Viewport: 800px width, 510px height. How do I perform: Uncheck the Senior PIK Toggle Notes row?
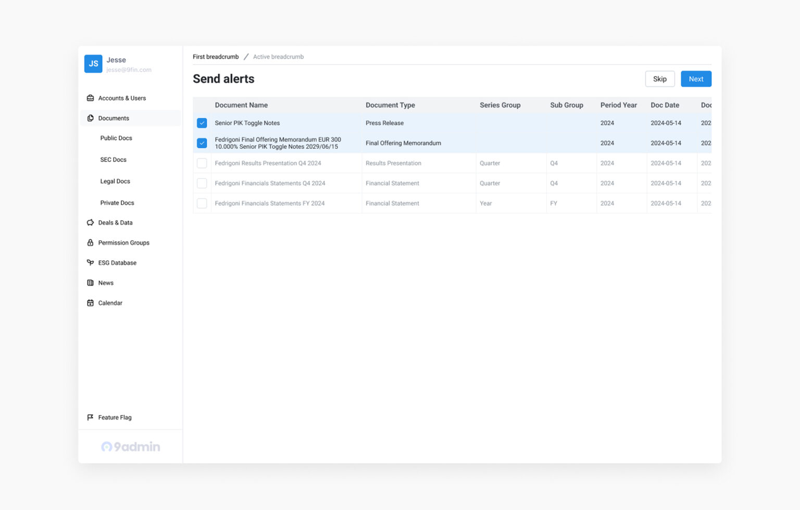[x=202, y=123]
